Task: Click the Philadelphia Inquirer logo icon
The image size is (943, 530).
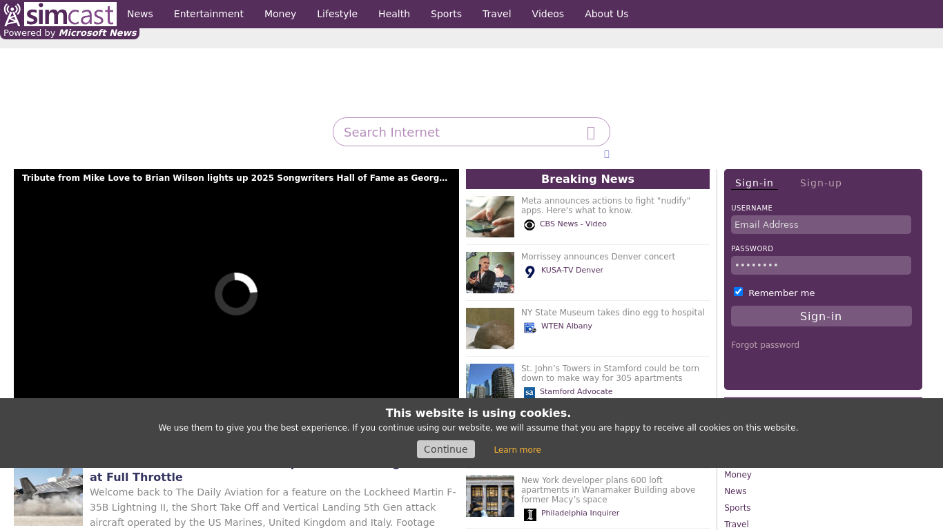Action: click(x=529, y=515)
